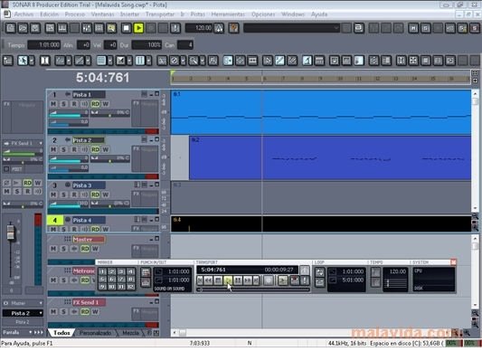Click the Stop button in top toolbar
The width and height of the screenshot is (482, 361).
coord(126,28)
